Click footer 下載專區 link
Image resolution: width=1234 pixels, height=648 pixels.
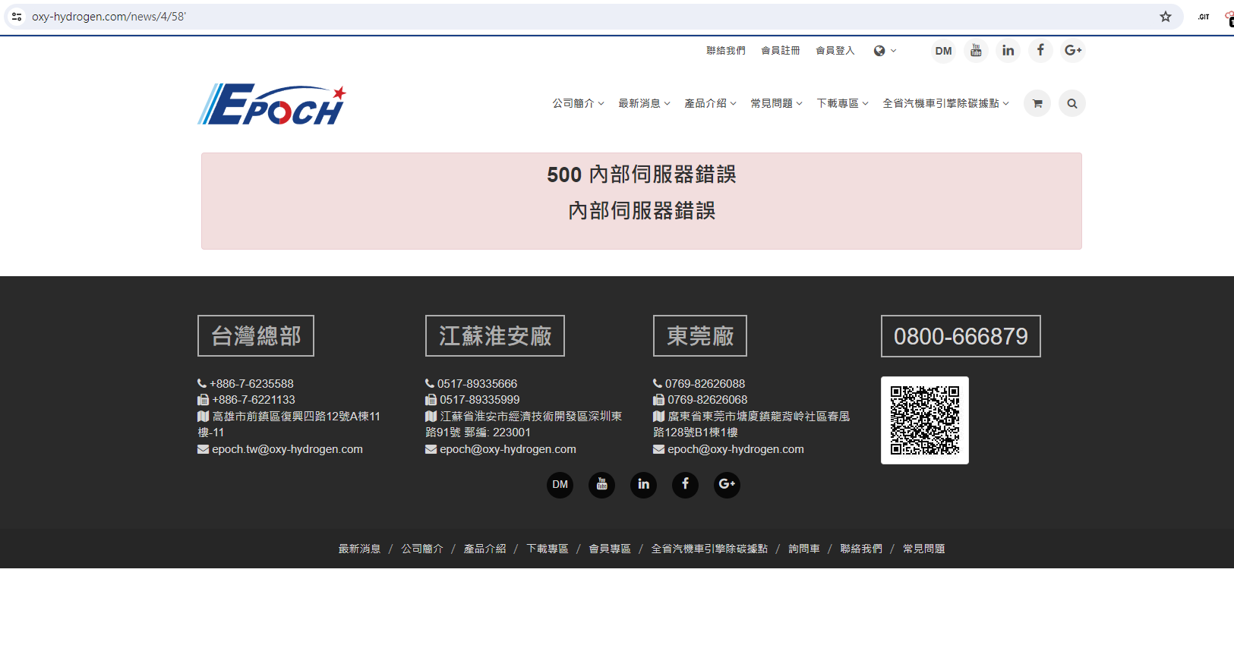[548, 549]
